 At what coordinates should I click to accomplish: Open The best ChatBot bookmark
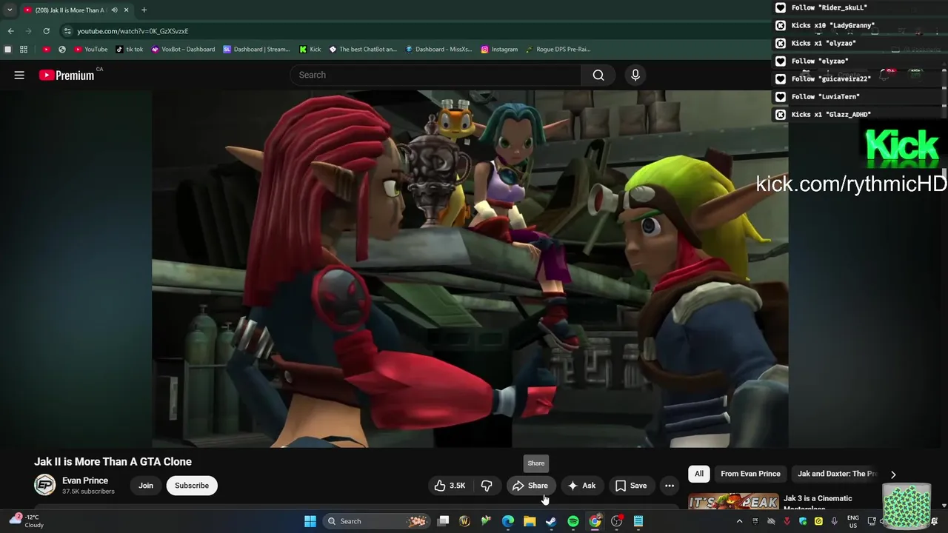[x=363, y=50]
